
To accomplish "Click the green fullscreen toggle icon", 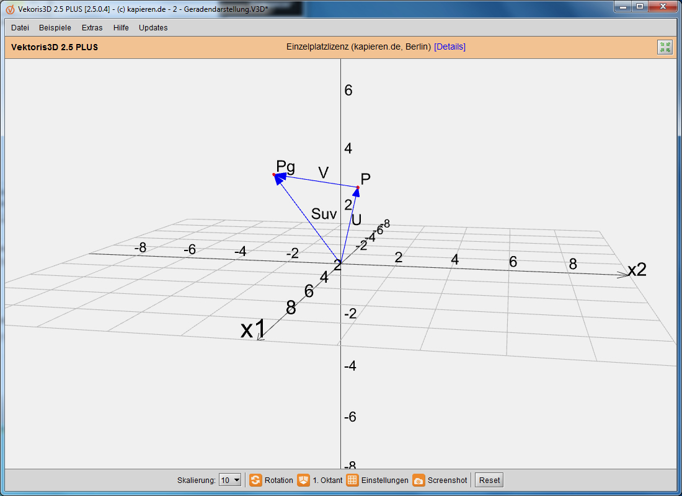I will (665, 47).
